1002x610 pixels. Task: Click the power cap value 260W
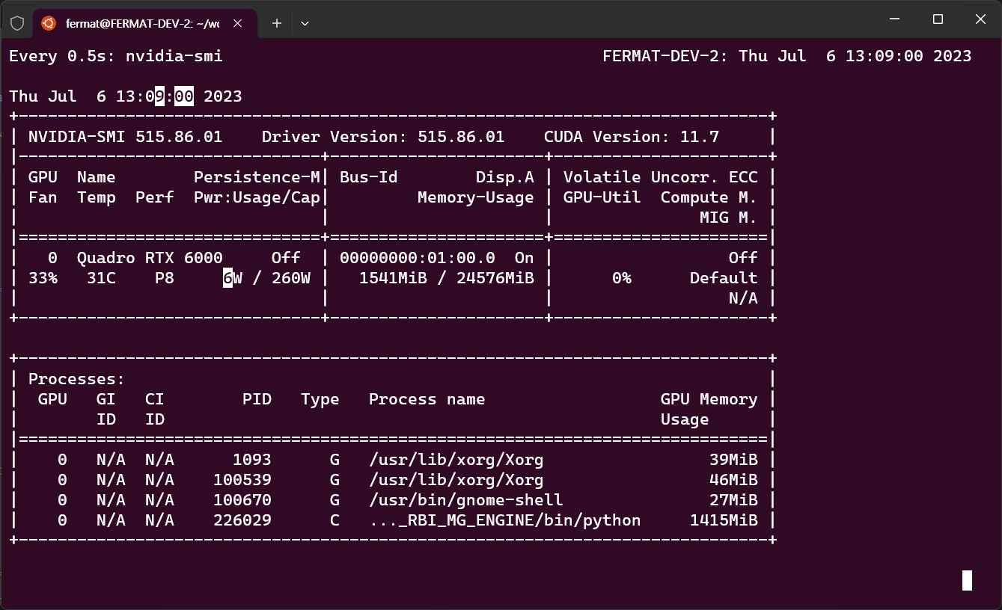click(291, 278)
